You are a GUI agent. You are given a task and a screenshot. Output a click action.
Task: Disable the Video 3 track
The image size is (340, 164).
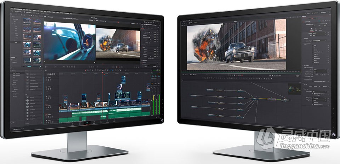point(51,89)
